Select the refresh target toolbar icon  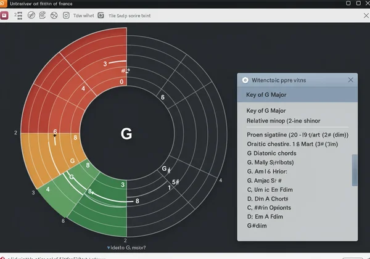coord(43,15)
